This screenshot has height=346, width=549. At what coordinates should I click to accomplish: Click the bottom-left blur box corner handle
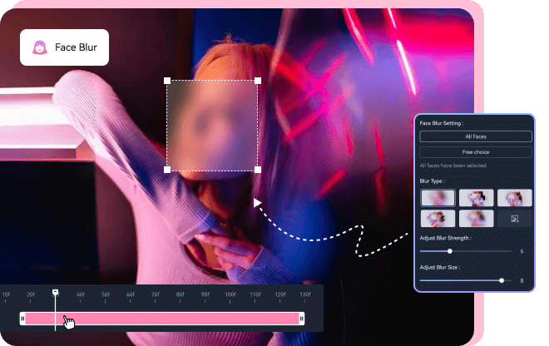[x=167, y=170]
